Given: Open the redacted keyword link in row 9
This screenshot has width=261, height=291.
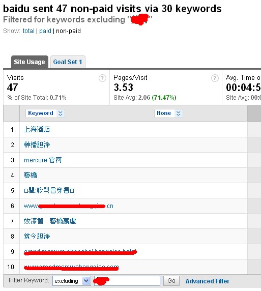Looking at the screenshot, I should (80, 252).
